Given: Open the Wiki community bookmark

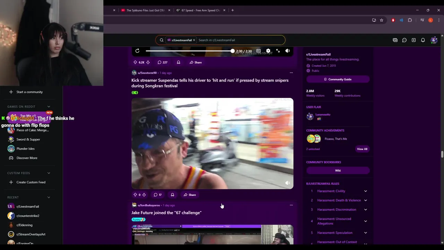Looking at the screenshot, I should point(338,170).
